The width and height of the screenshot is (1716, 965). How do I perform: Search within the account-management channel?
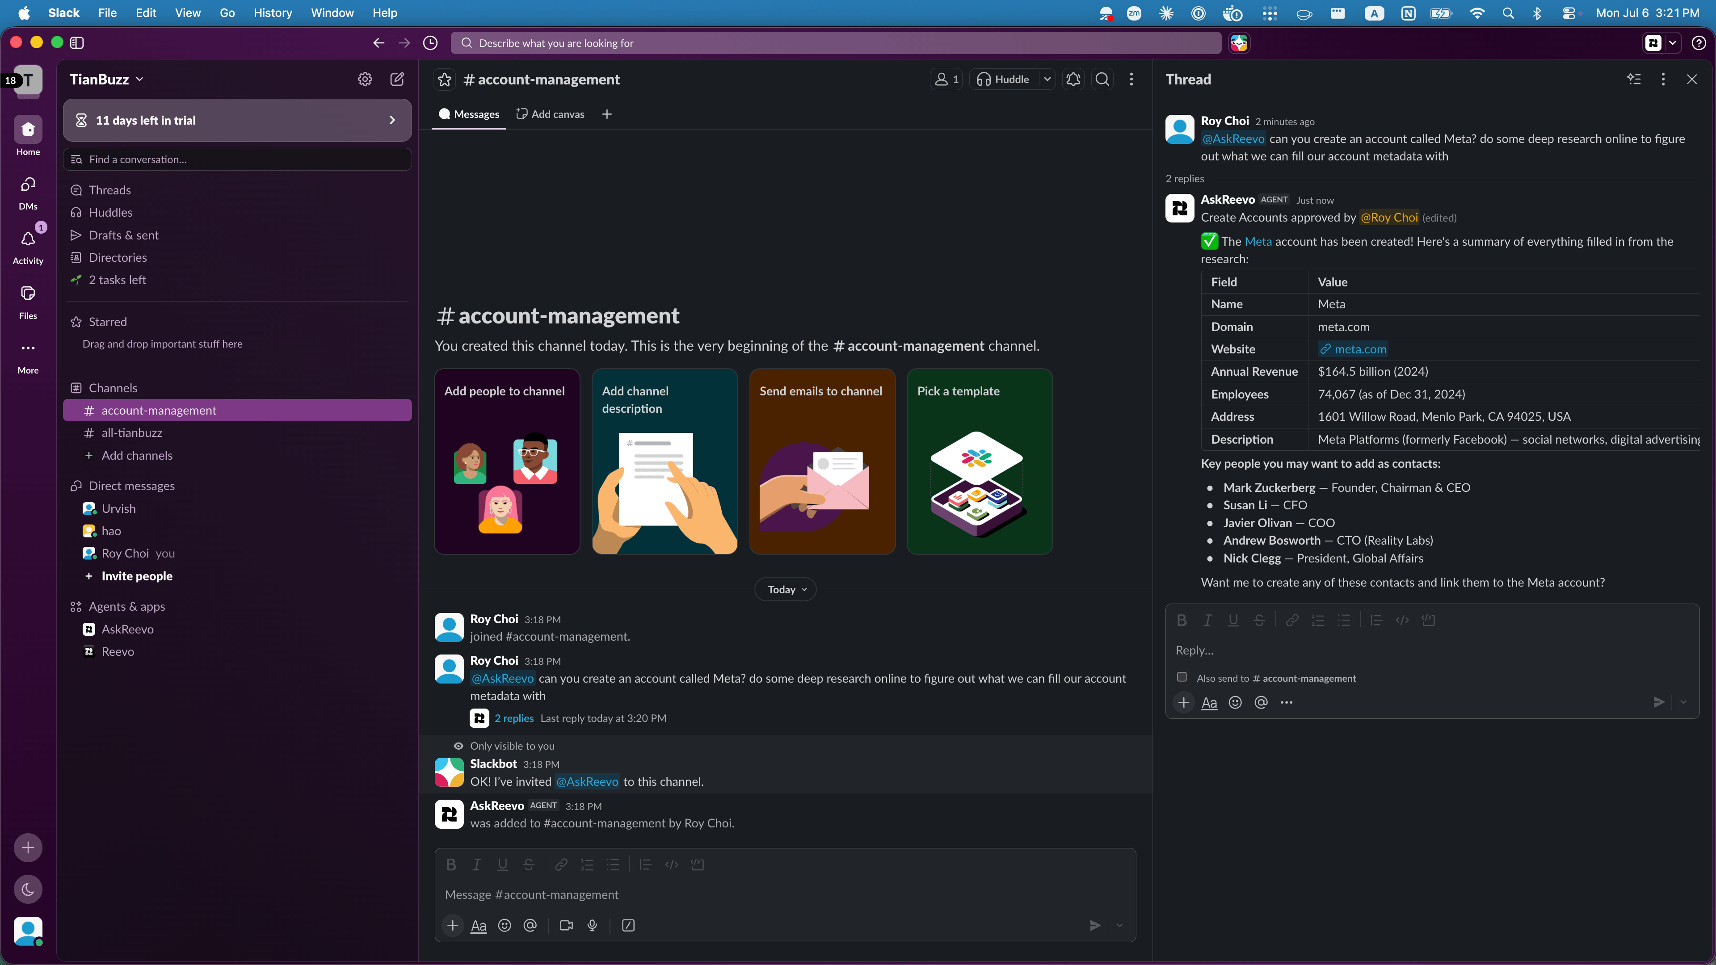coord(1102,79)
